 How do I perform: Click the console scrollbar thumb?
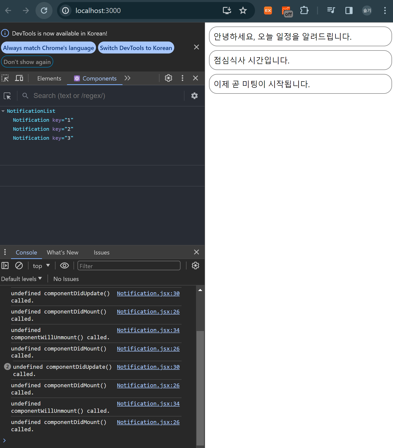point(200,388)
